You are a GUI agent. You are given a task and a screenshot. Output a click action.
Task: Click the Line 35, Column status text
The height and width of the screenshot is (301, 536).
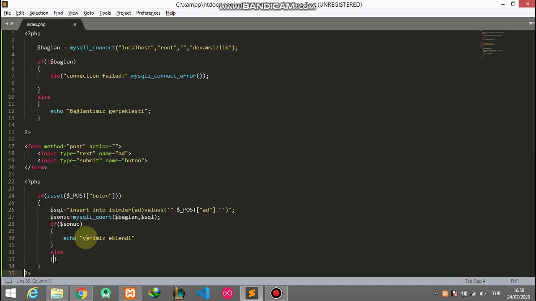35,281
